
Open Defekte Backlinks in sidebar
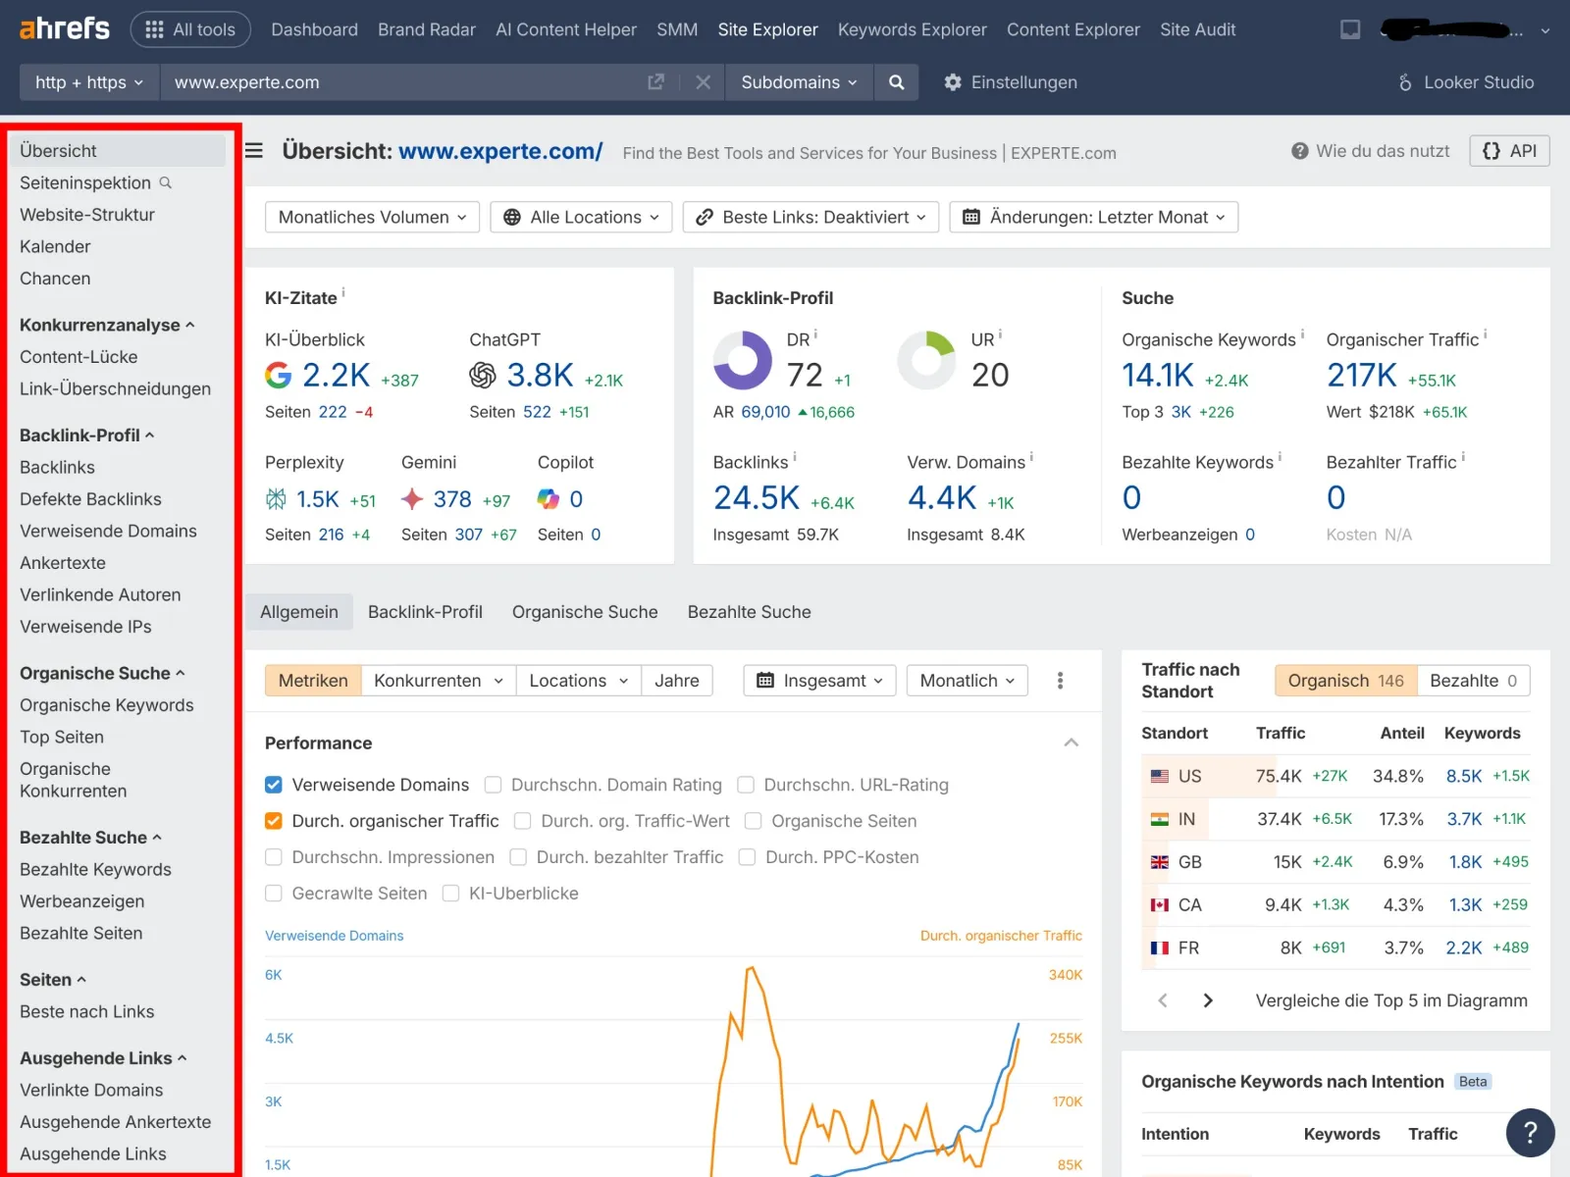(x=90, y=499)
